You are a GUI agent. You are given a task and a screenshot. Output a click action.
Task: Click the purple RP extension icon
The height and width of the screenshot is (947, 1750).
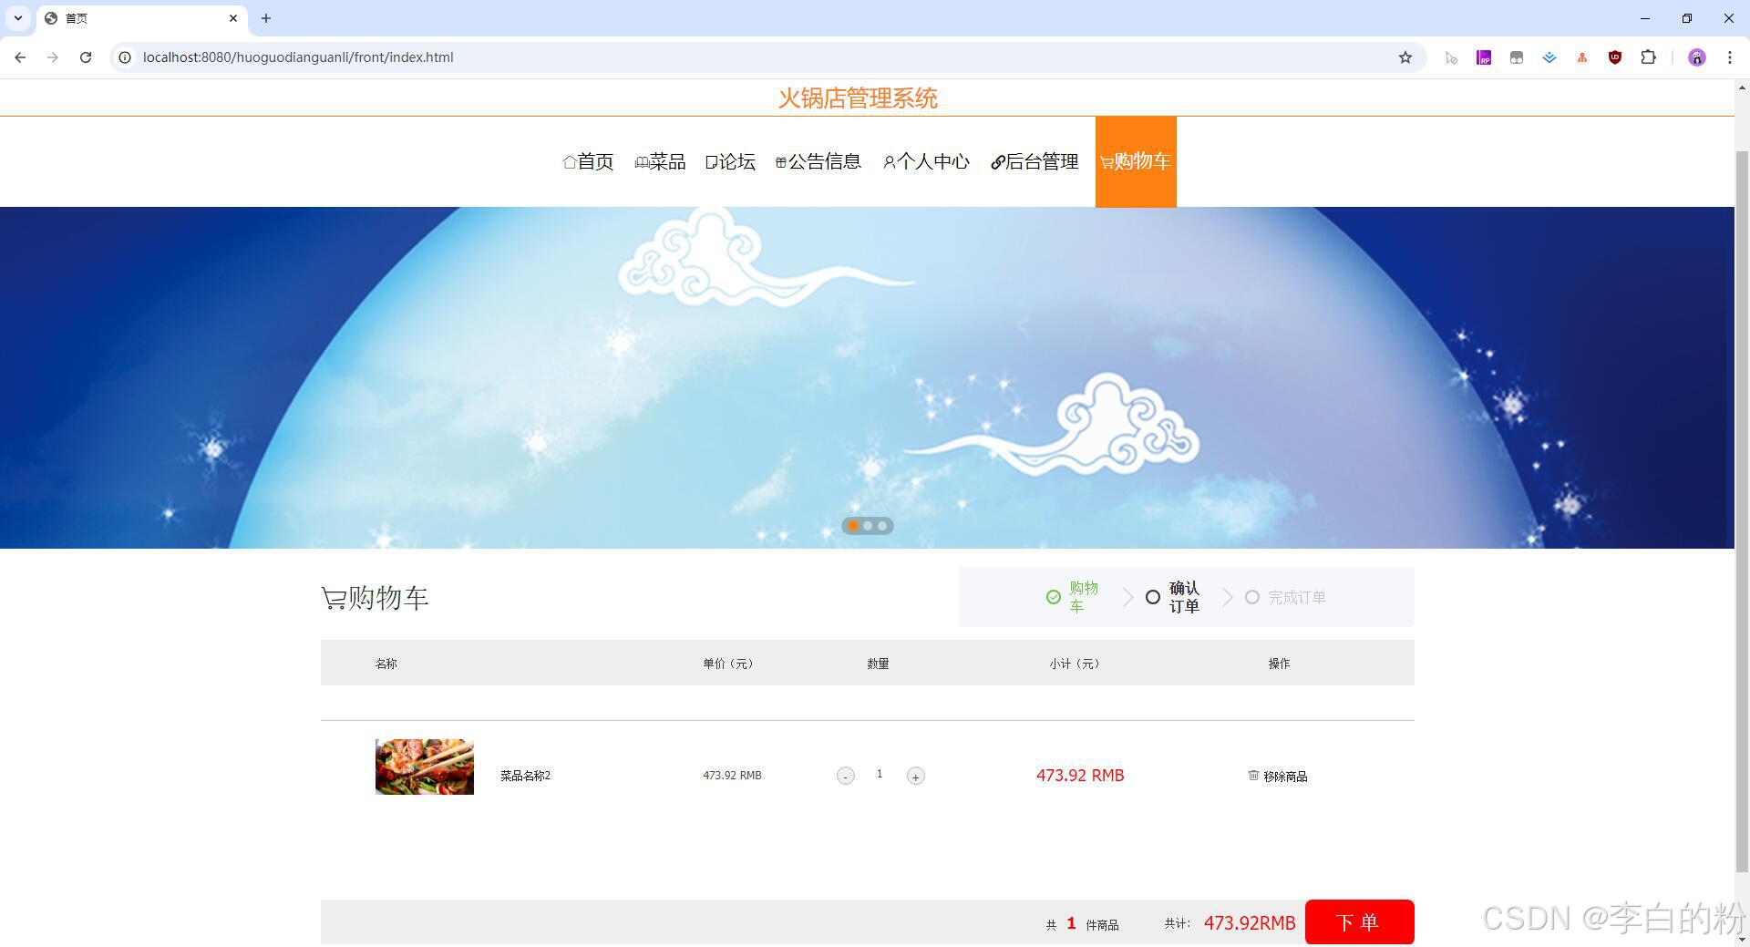click(x=1484, y=57)
